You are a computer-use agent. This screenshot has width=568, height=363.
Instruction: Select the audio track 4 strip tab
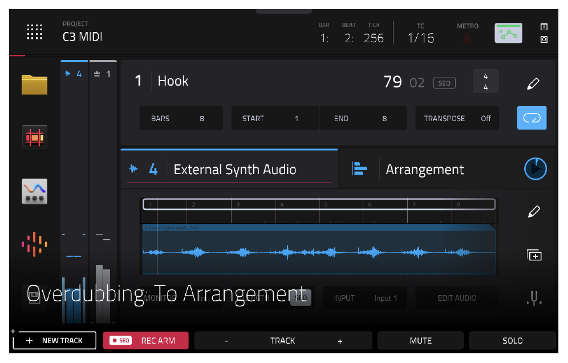74,74
